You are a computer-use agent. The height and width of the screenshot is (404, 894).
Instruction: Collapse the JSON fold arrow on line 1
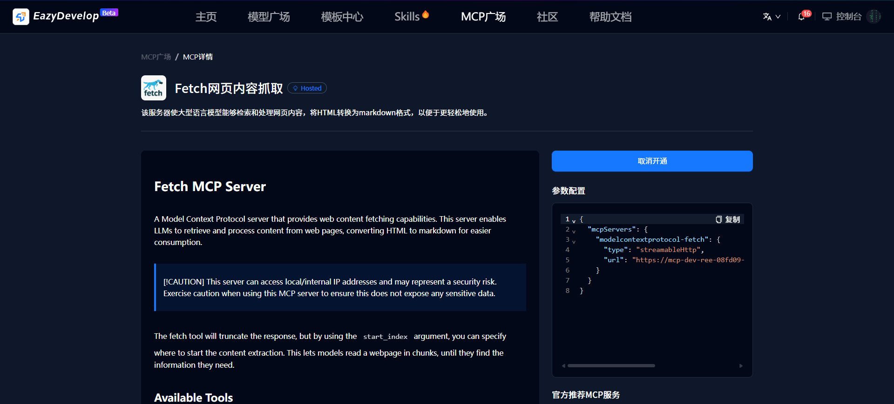pos(574,221)
